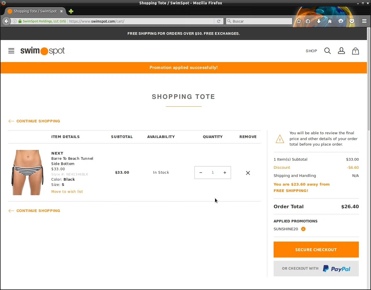This screenshot has height=290, width=371.
Task: Click the quantity input field
Action: (212, 173)
